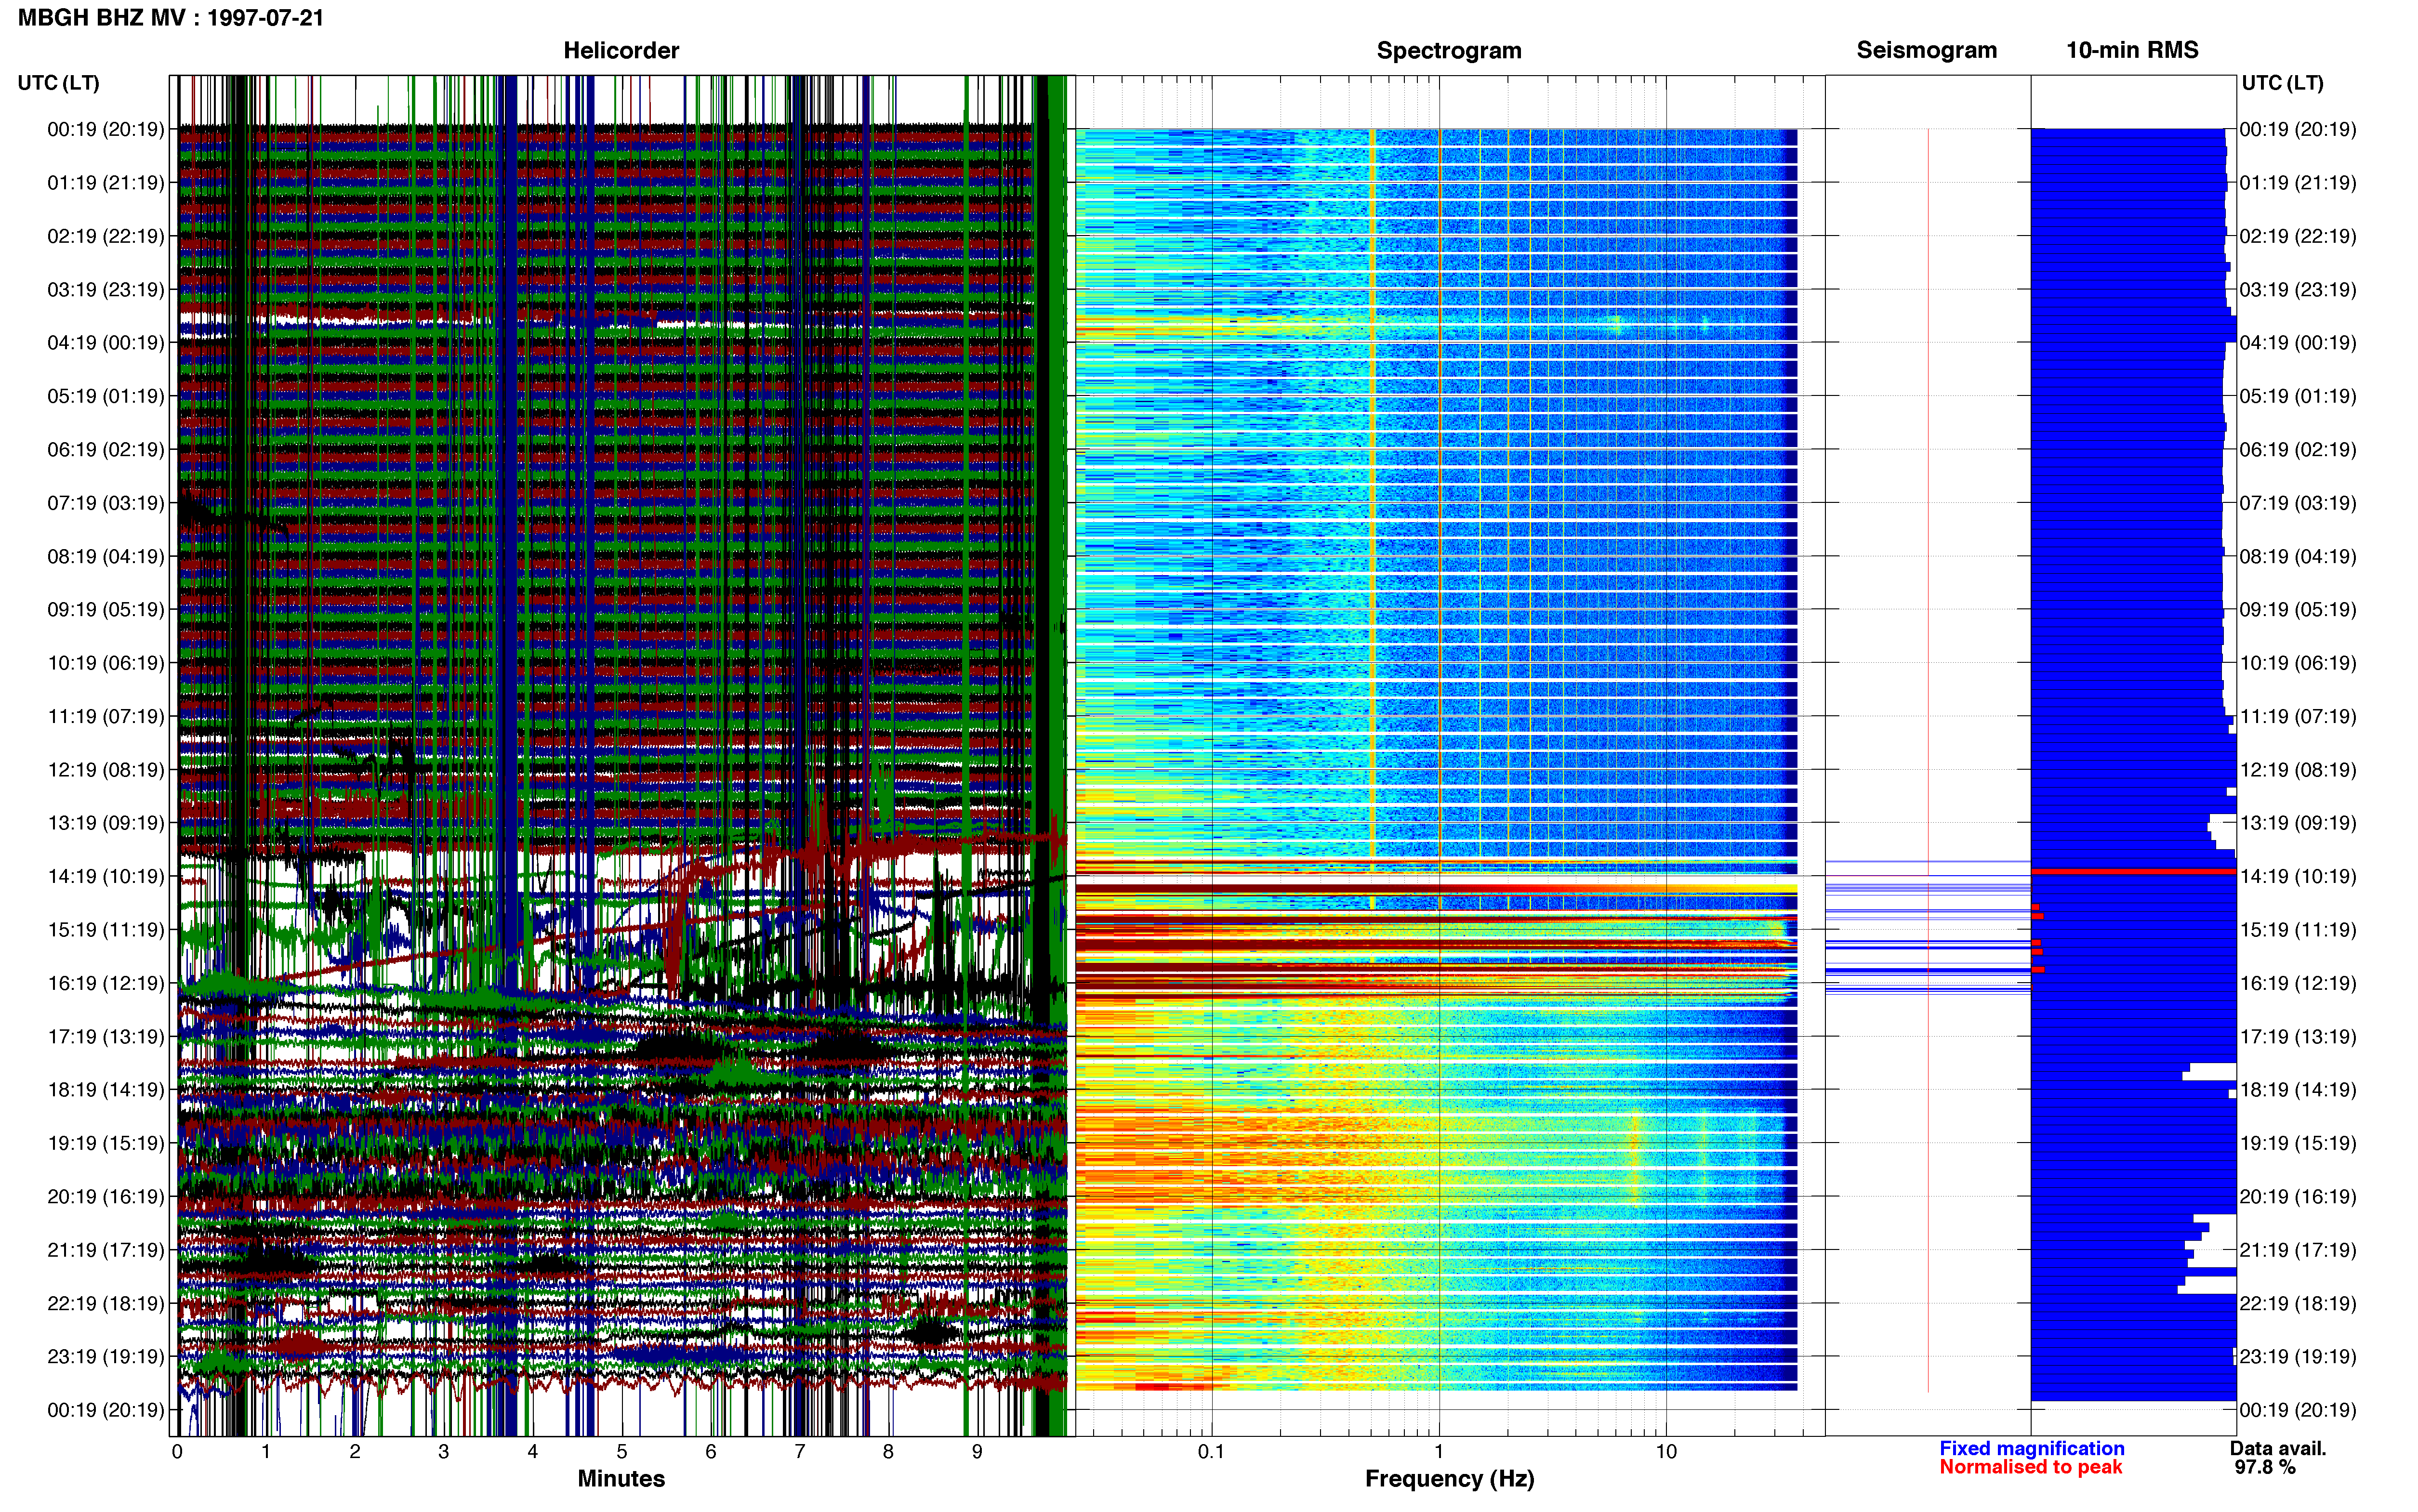2418x1512 pixels.
Task: Click the "4" tick on the Minutes axis
Action: 533,1452
